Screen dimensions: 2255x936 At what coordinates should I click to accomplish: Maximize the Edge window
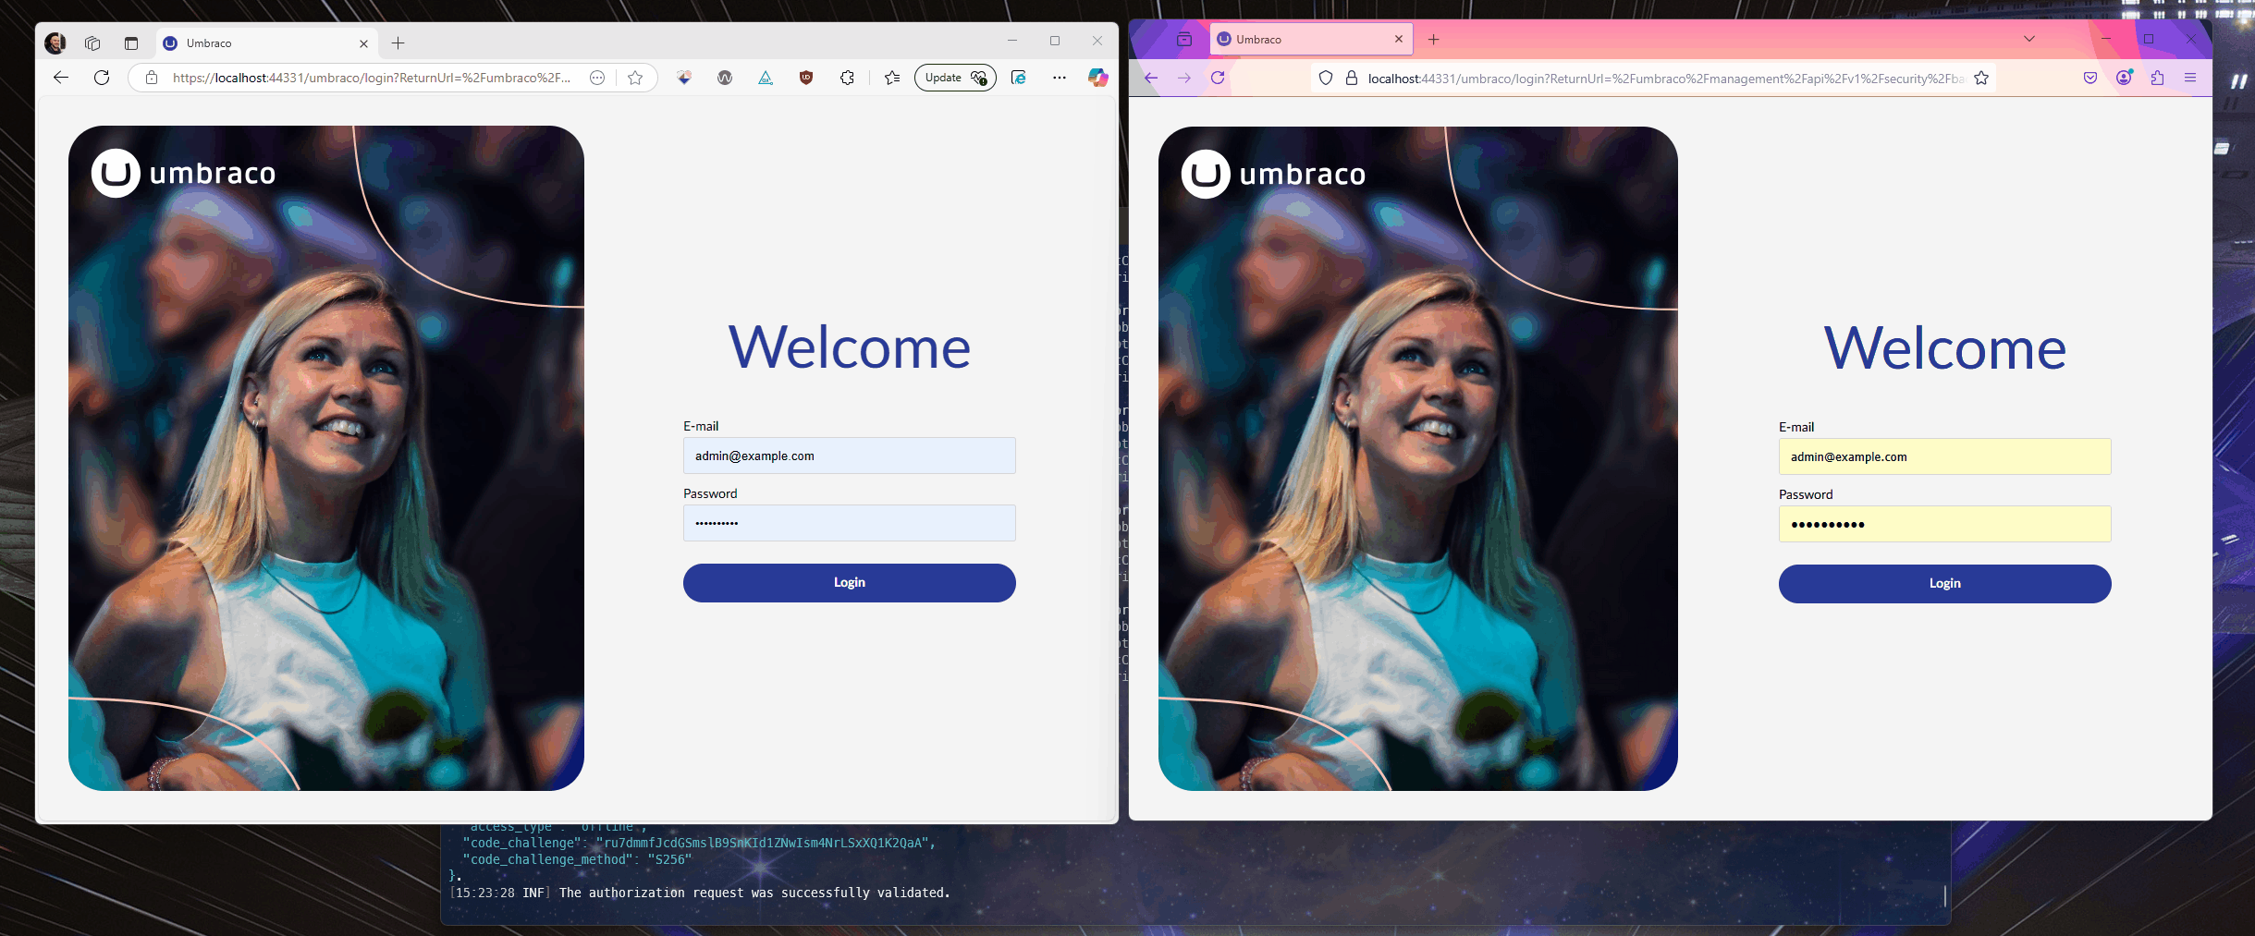click(x=1055, y=41)
